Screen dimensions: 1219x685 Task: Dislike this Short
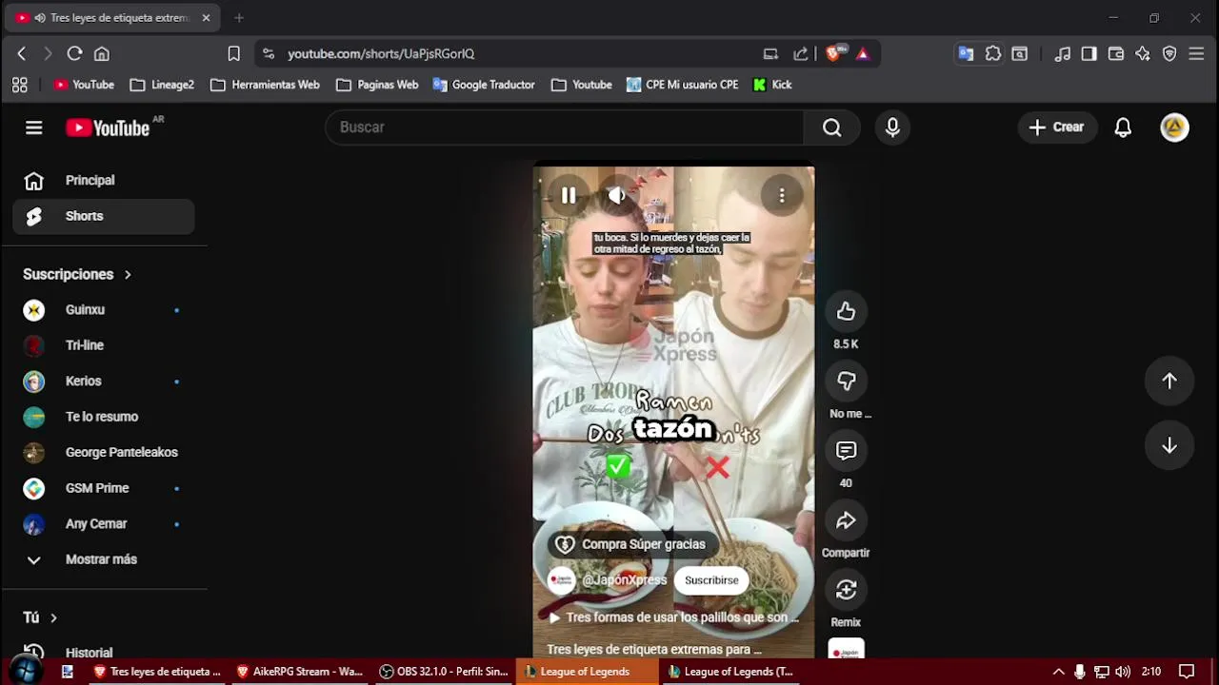coord(846,381)
